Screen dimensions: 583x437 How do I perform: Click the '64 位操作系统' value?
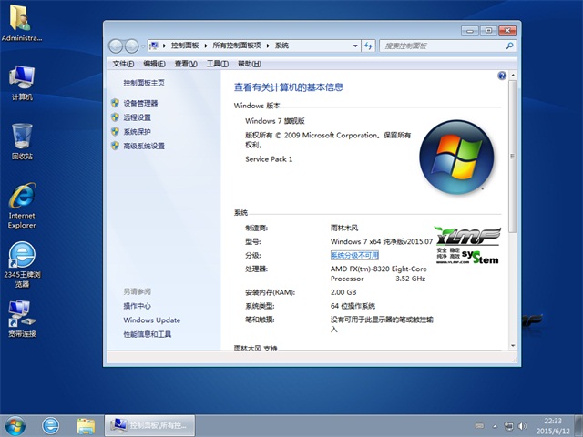(353, 306)
